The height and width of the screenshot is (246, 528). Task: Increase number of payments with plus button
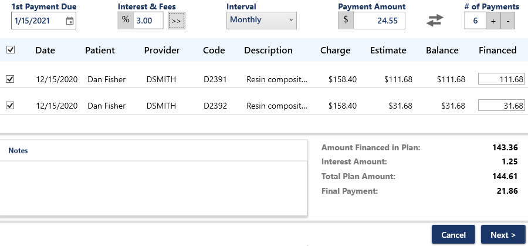coord(493,21)
